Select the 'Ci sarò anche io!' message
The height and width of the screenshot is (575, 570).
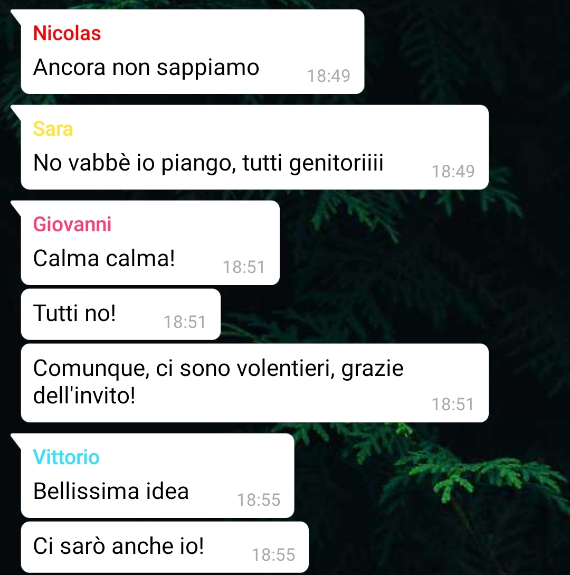coord(165,547)
